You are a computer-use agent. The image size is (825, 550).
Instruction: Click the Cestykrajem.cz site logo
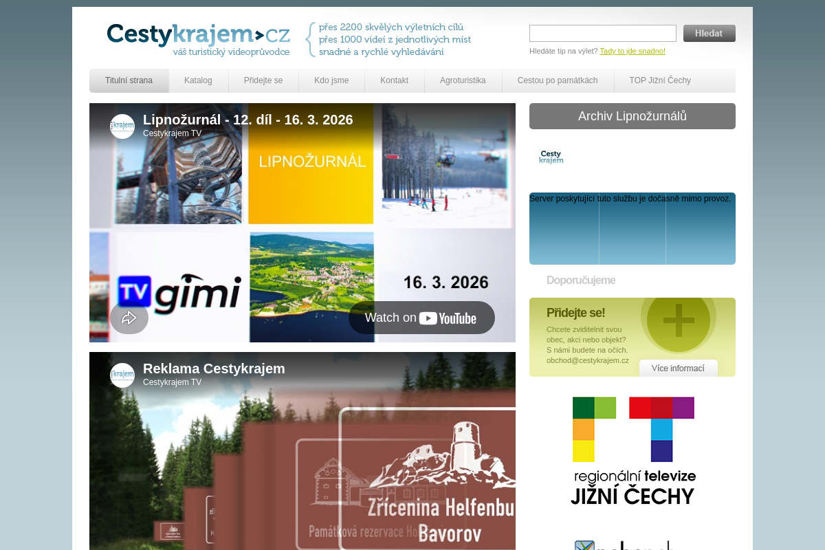pos(198,38)
